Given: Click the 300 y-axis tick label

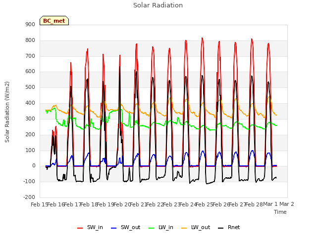Looking at the screenshot, I should 30,118.
